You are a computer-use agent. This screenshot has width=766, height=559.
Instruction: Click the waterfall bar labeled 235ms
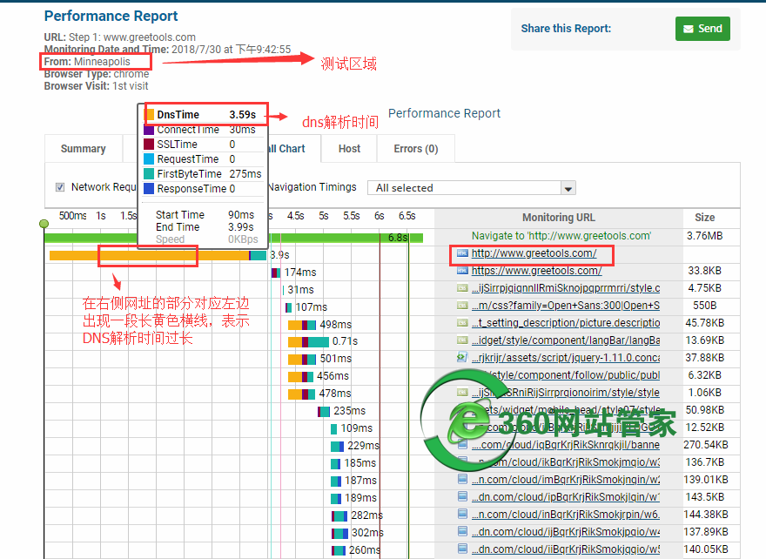[324, 412]
